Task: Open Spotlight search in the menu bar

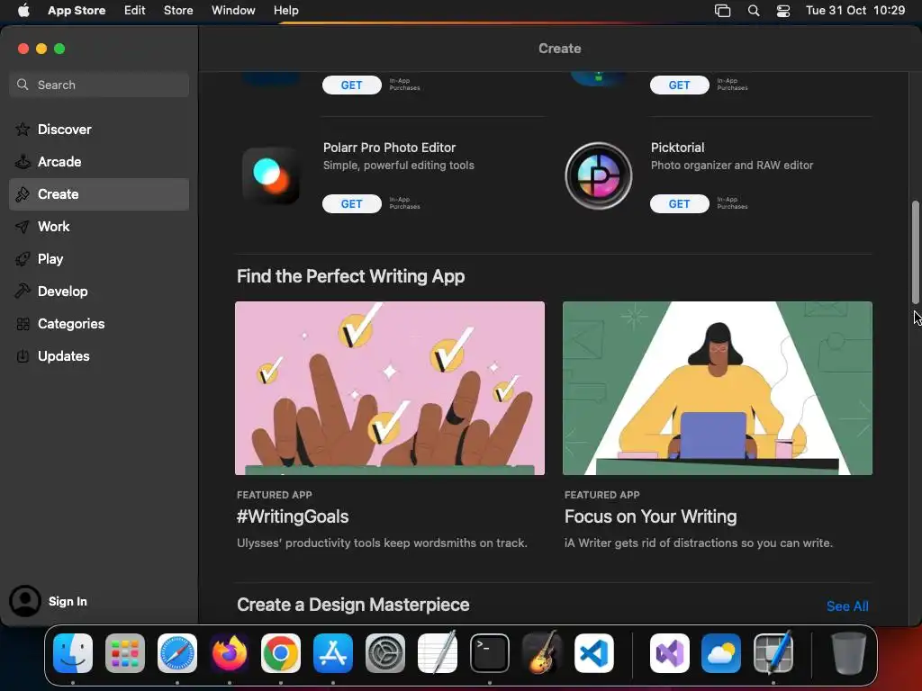Action: pos(754,11)
